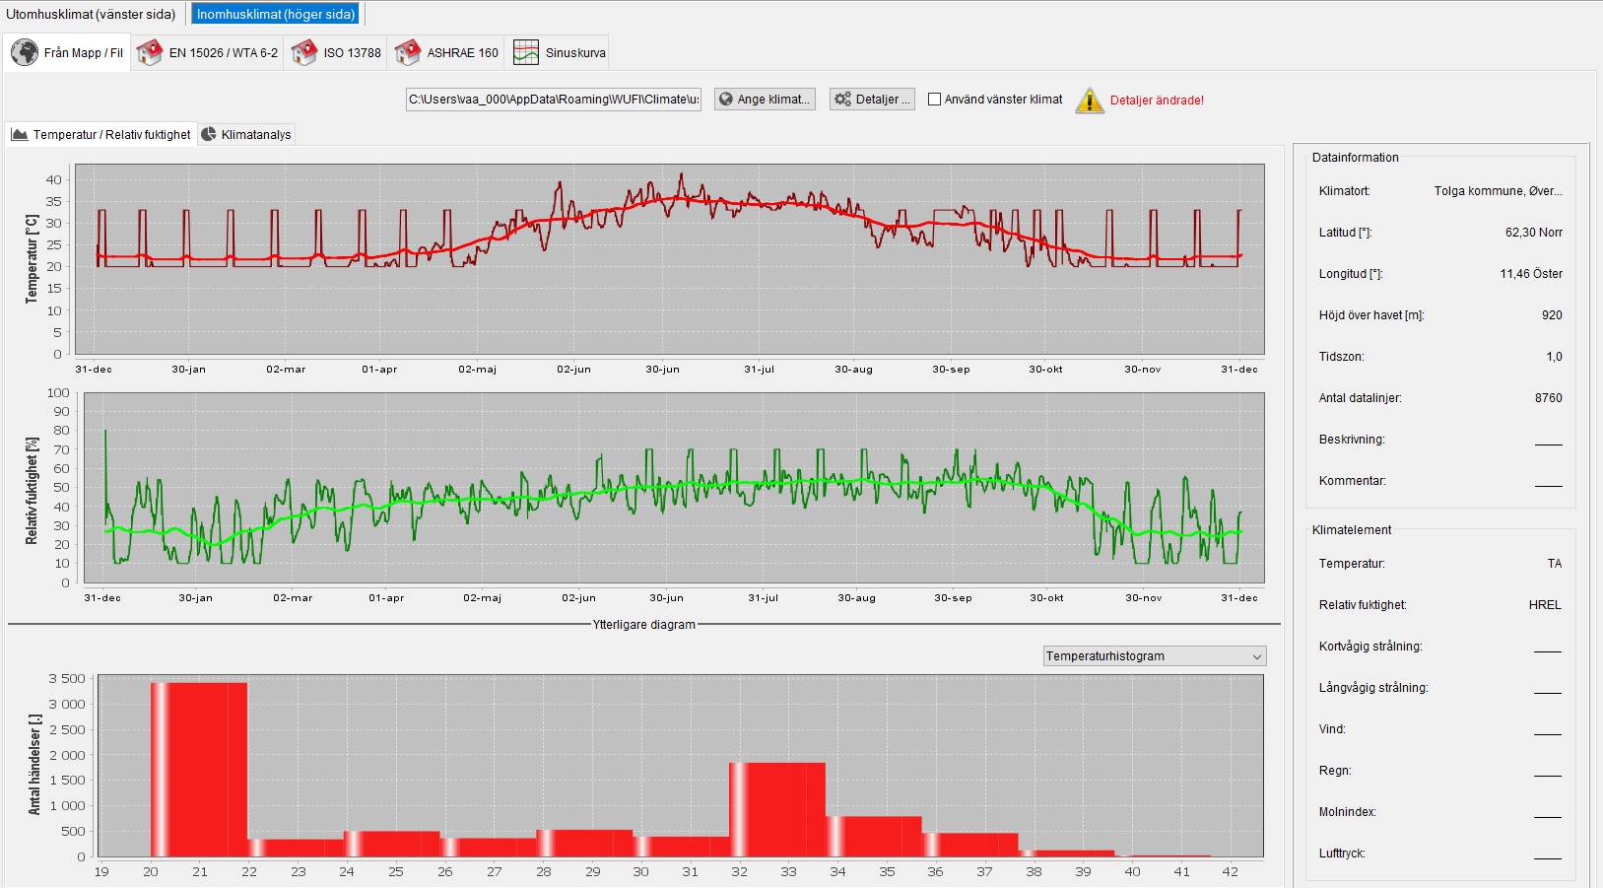Open the Detaljer ... button
Image resolution: width=1603 pixels, height=888 pixels.
[x=872, y=100]
